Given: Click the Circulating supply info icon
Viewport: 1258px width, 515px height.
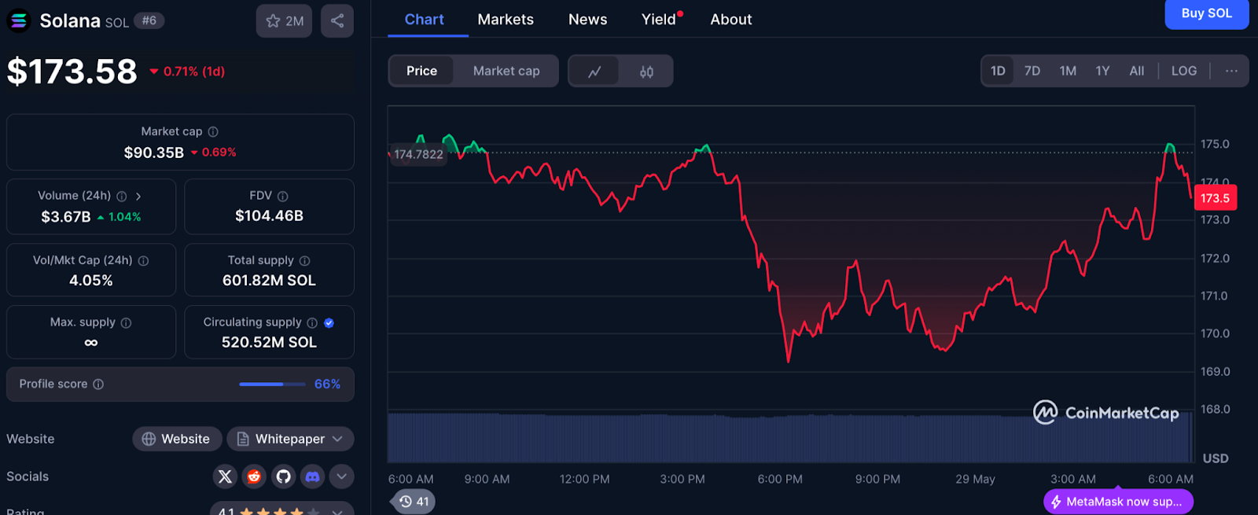Looking at the screenshot, I should point(312,322).
